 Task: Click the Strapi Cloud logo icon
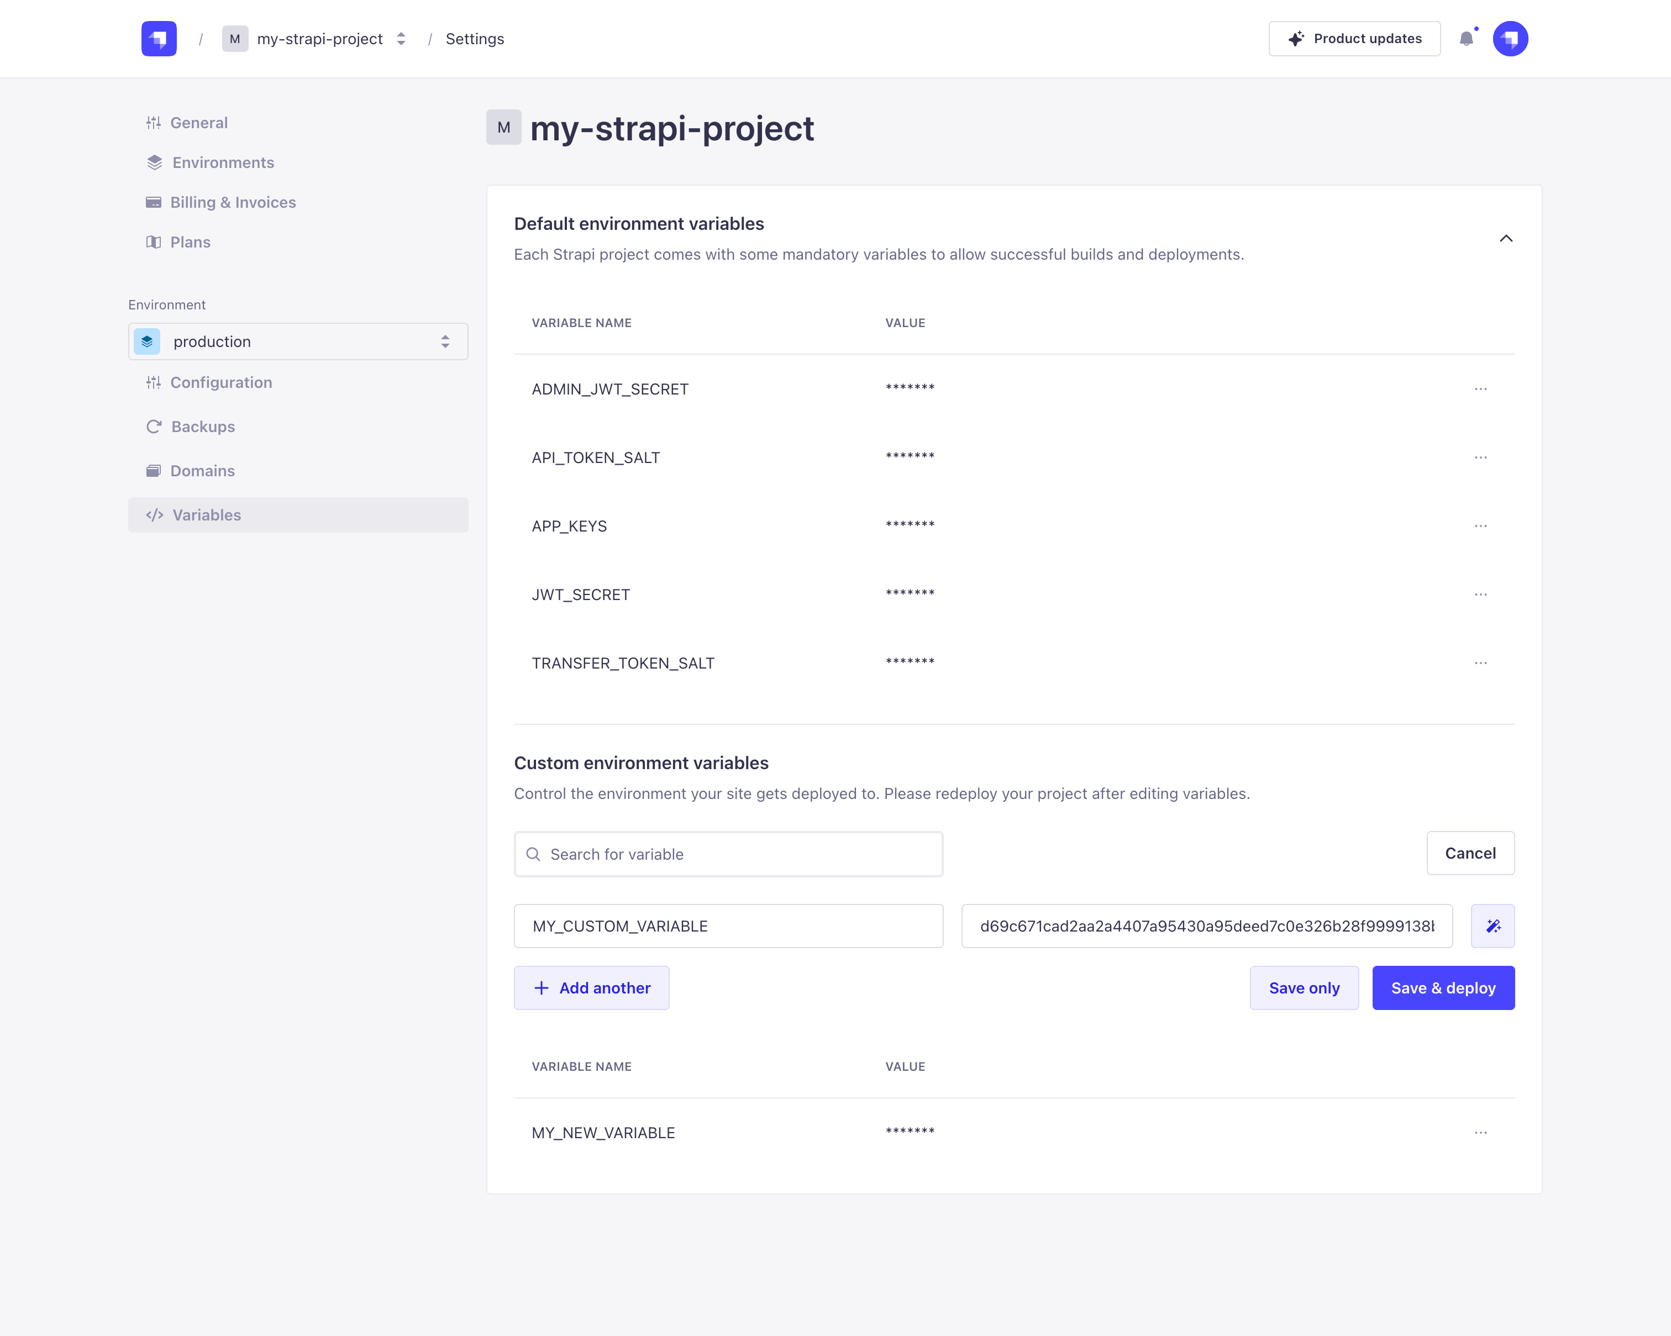(x=159, y=39)
